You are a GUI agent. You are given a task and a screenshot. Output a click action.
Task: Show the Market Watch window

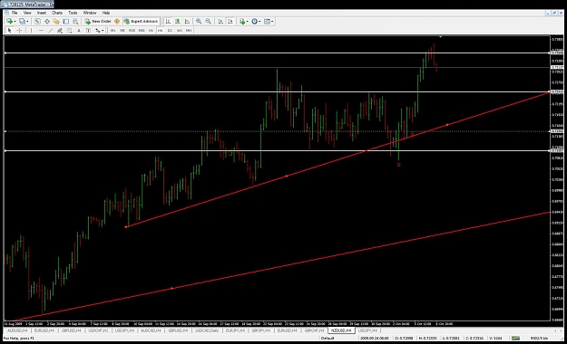pyautogui.click(x=37, y=22)
